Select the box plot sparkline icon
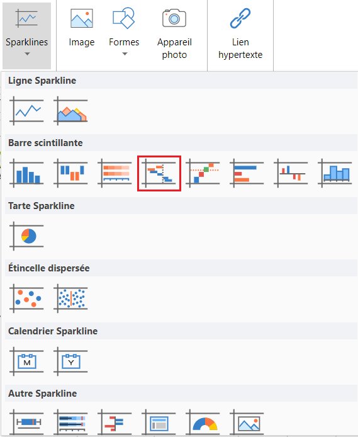The image size is (358, 437). [x=26, y=423]
